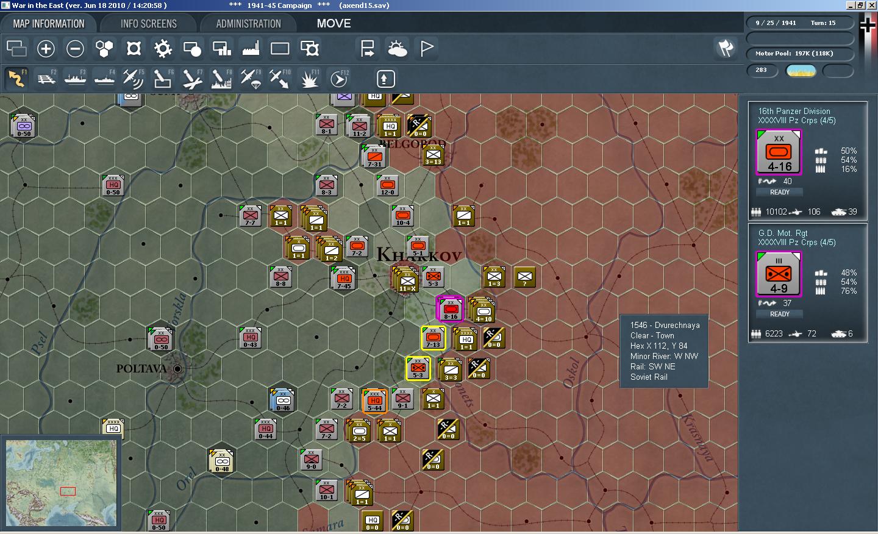The width and height of the screenshot is (878, 534).
Task: Select the 3=13 Soviet unit near Belgorod
Action: click(x=434, y=155)
